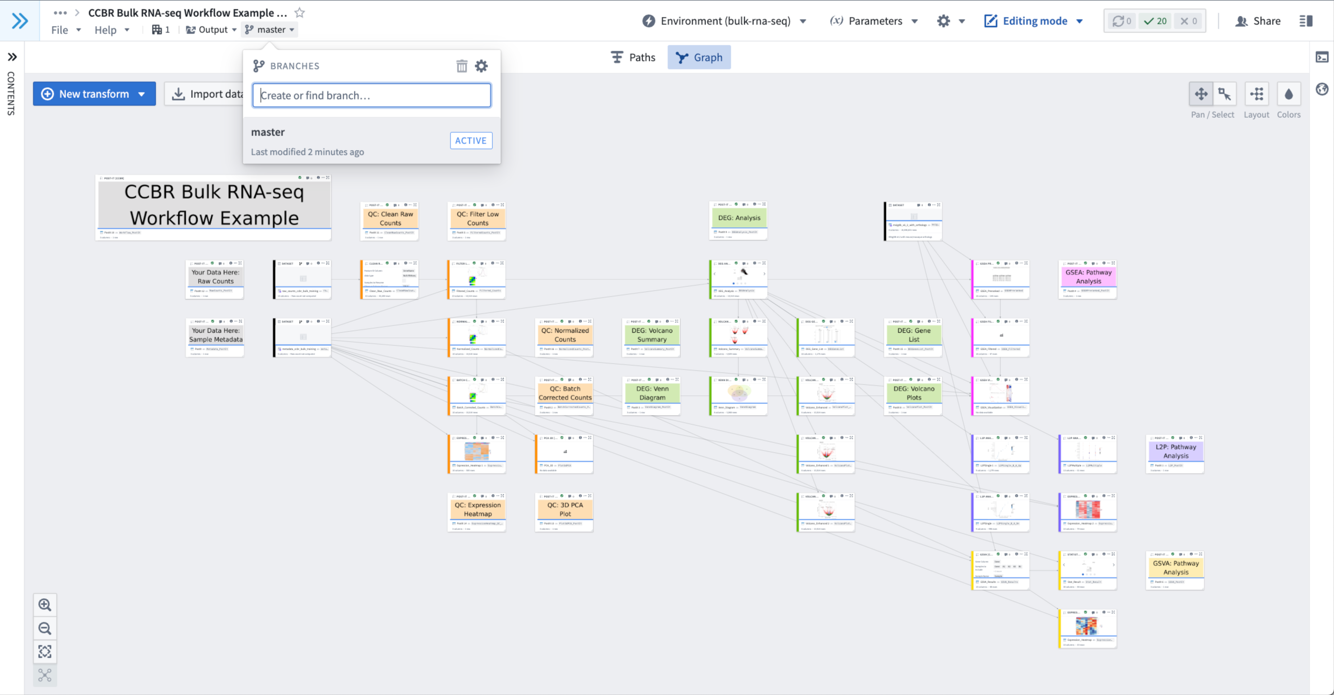The height and width of the screenshot is (695, 1334).
Task: Open the Layout tool icon
Action: coord(1257,94)
